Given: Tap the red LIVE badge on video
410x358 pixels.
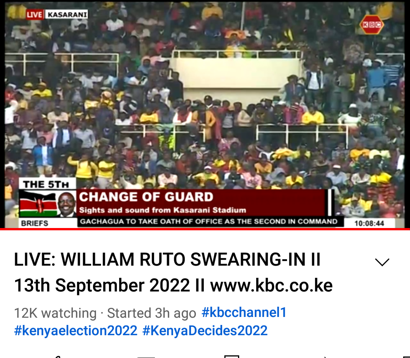Looking at the screenshot, I should [x=34, y=14].
